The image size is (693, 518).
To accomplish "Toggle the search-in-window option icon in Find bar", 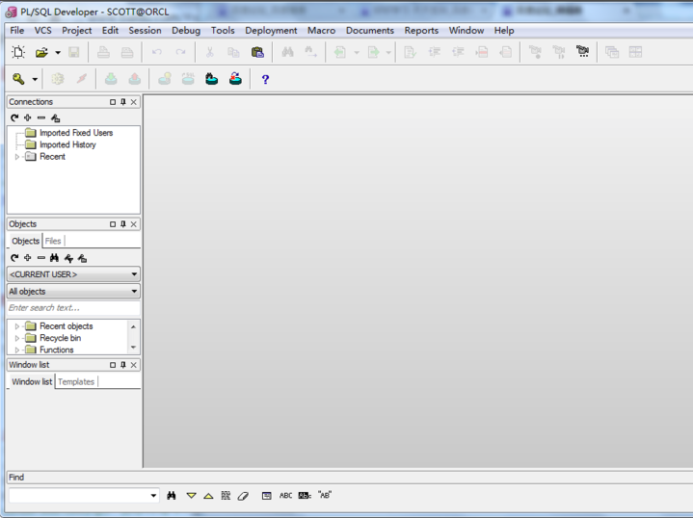I will 267,496.
